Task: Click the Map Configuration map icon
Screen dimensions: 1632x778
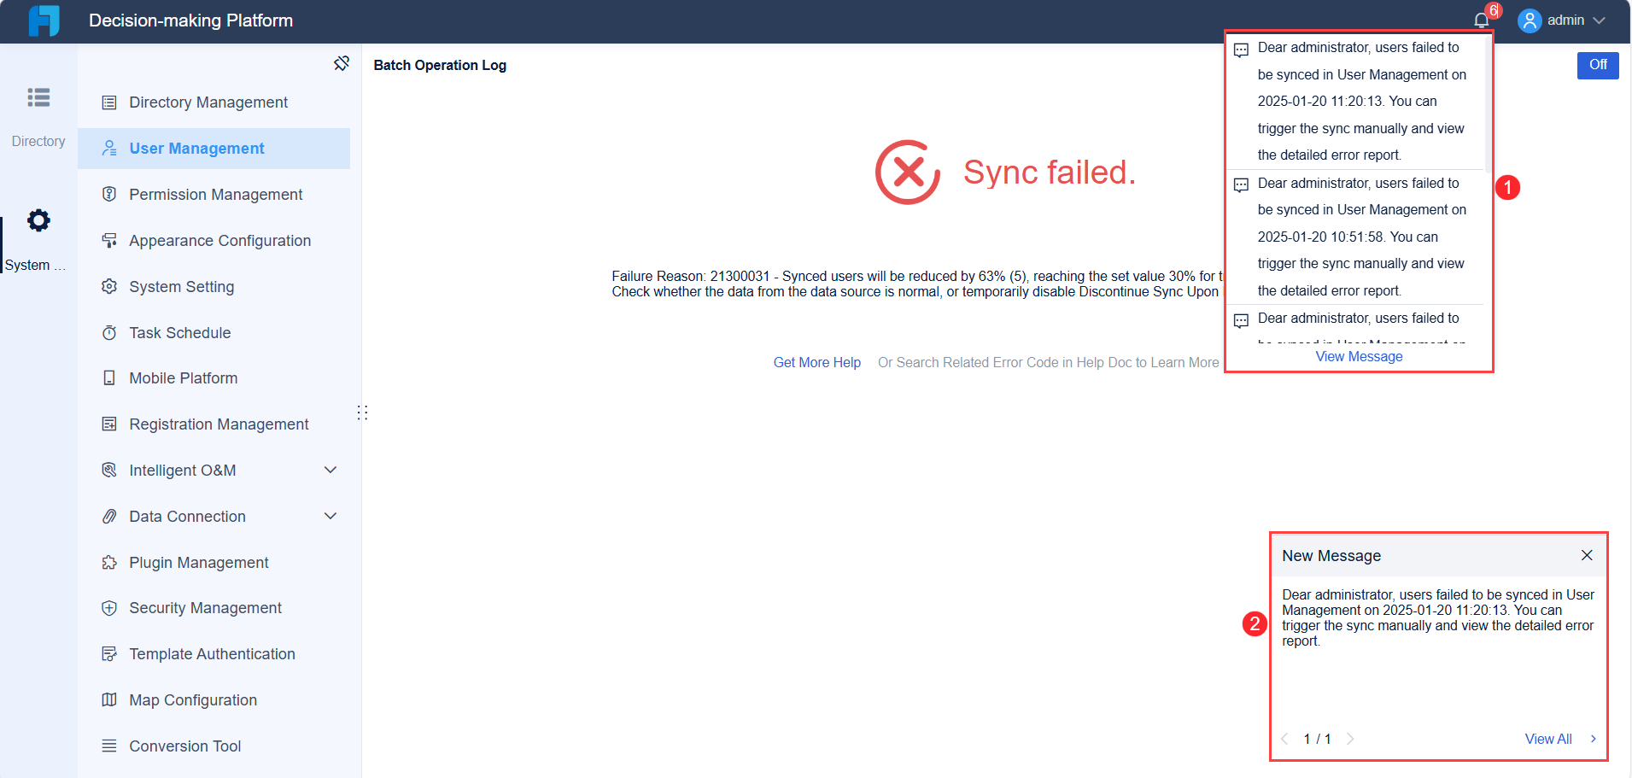Action: click(x=110, y=699)
